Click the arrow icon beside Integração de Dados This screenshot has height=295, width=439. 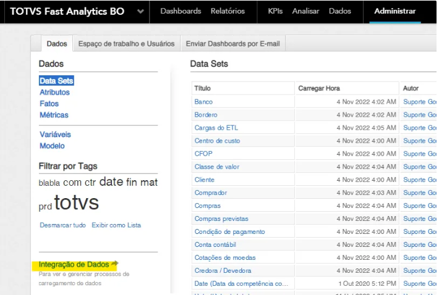coord(114,264)
